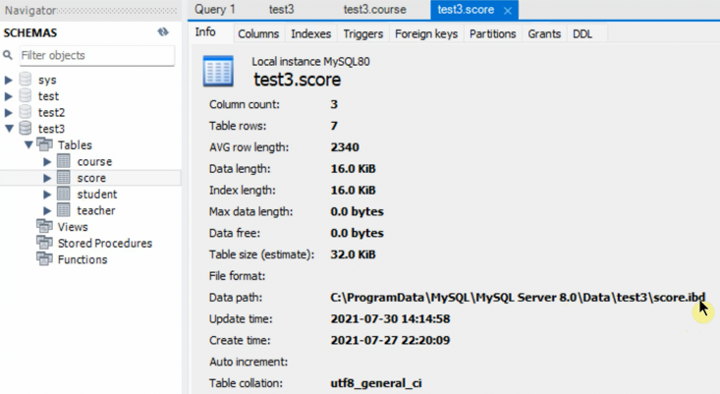
Task: Collapse the test3 schema
Action: tap(9, 129)
